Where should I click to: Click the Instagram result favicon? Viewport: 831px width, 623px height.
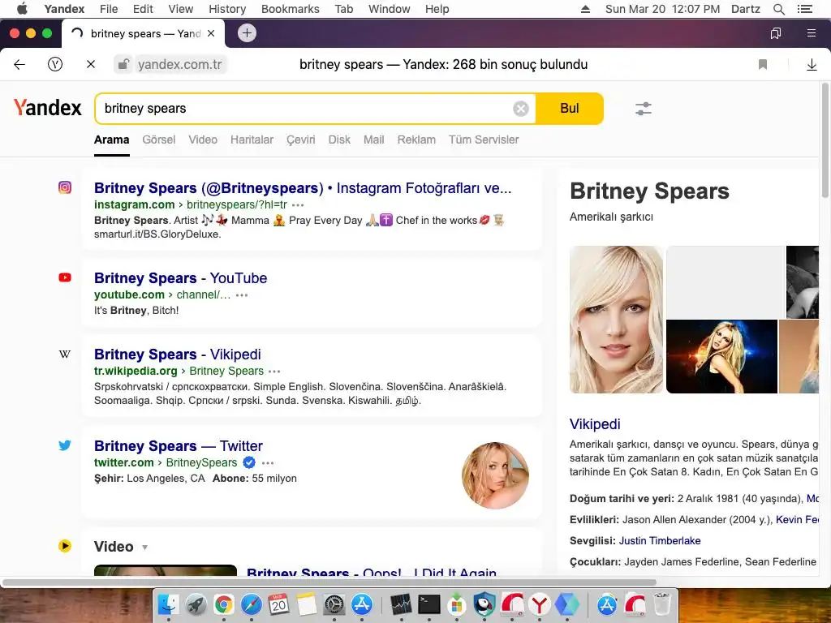(65, 187)
